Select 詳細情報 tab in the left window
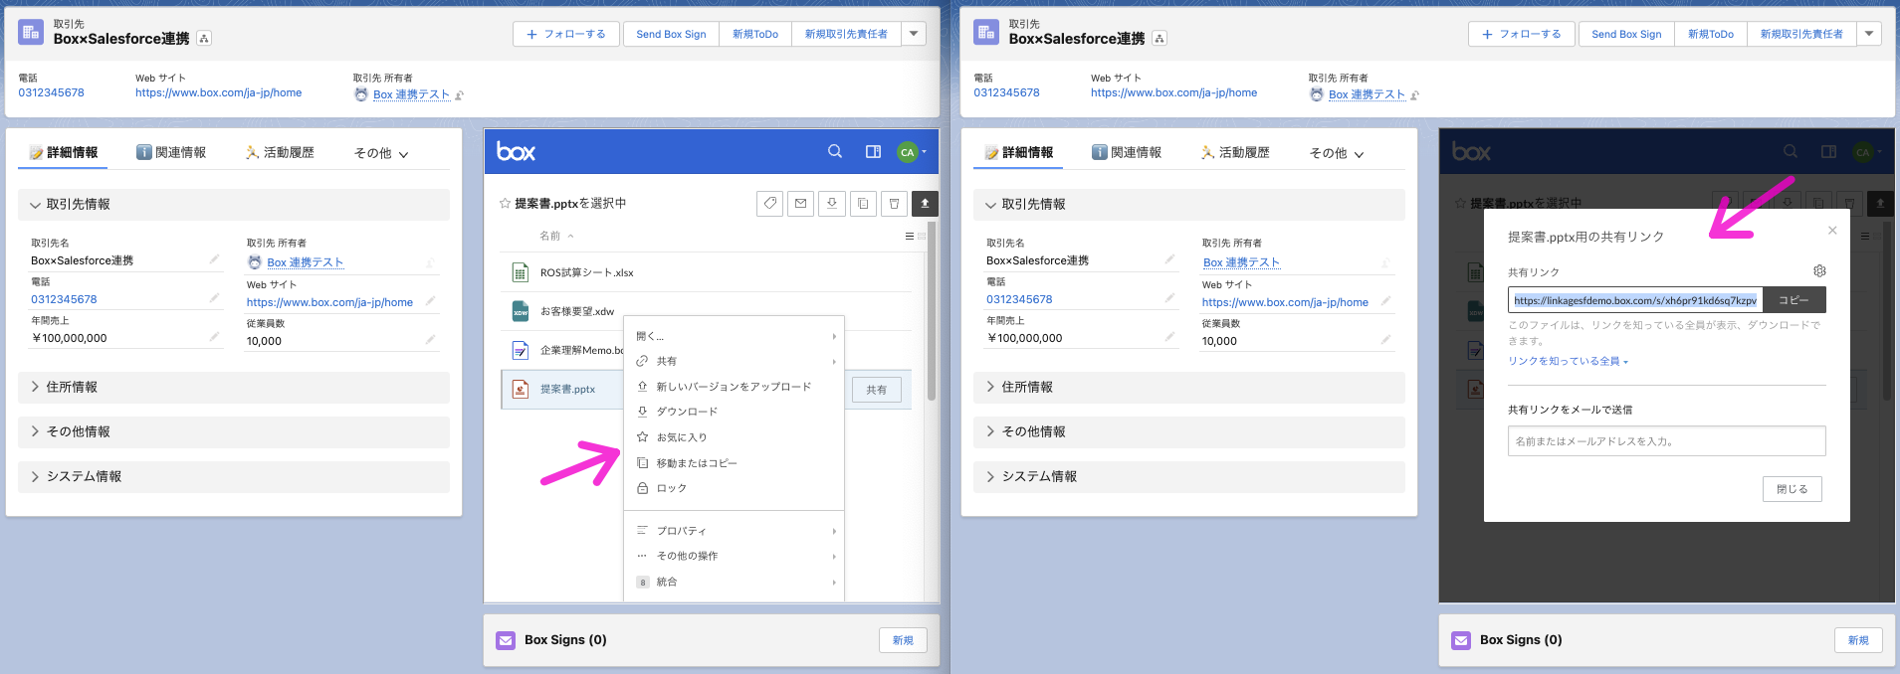This screenshot has height=674, width=1900. [x=64, y=152]
